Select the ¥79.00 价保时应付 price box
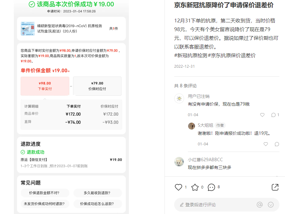The width and height of the screenshot is (285, 214). (97, 86)
